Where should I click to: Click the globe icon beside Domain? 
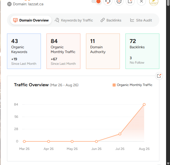(9, 4)
